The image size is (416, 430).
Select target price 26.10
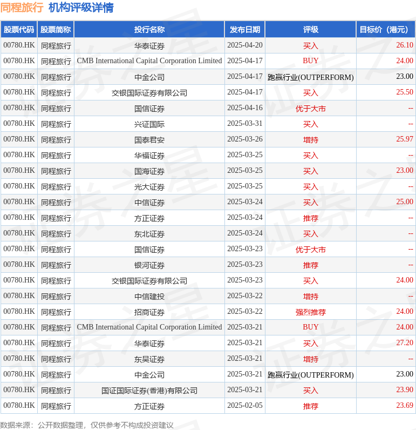point(405,45)
